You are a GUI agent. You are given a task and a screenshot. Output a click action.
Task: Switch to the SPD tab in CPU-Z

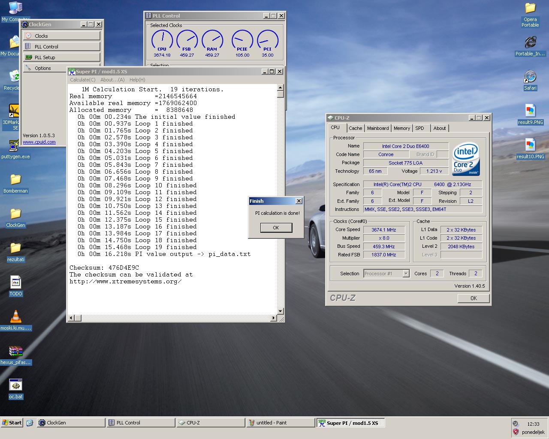[x=420, y=128]
